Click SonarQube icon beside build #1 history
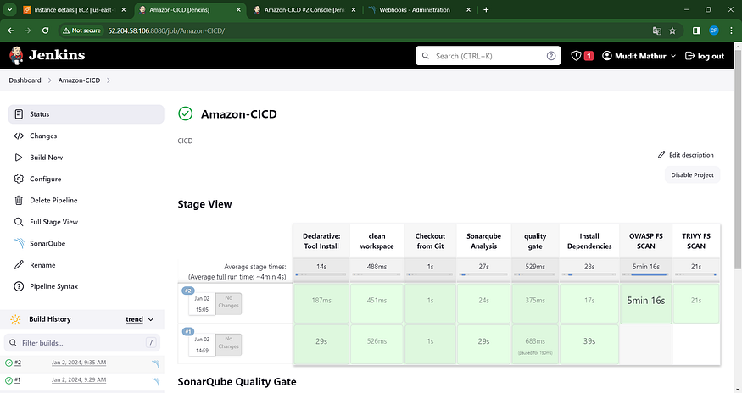The width and height of the screenshot is (742, 393). pos(155,380)
